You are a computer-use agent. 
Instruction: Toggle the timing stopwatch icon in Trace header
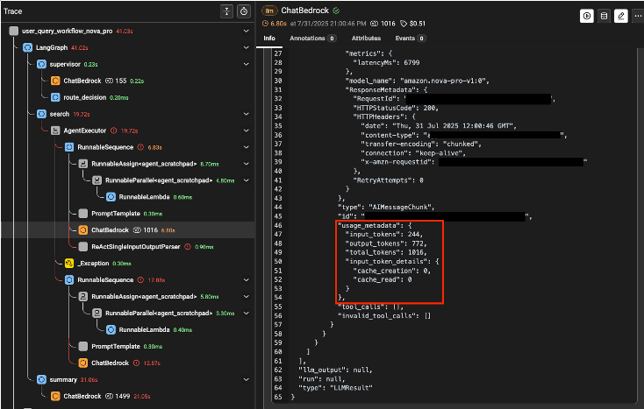coord(243,11)
